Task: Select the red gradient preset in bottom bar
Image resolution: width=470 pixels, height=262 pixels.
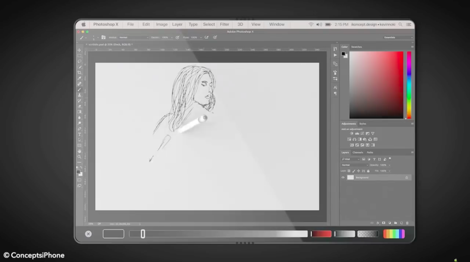Action: pyautogui.click(x=321, y=234)
